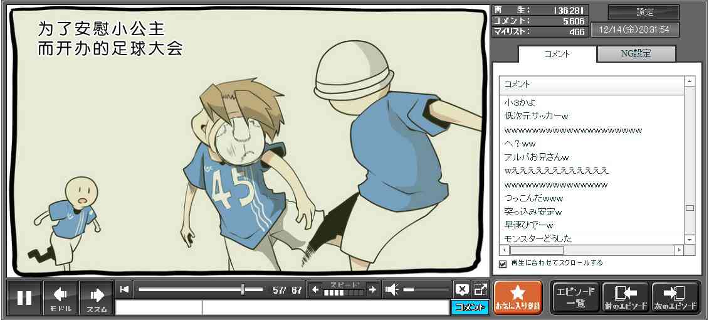
Task: Click the comment text input field
Action: tap(325, 307)
